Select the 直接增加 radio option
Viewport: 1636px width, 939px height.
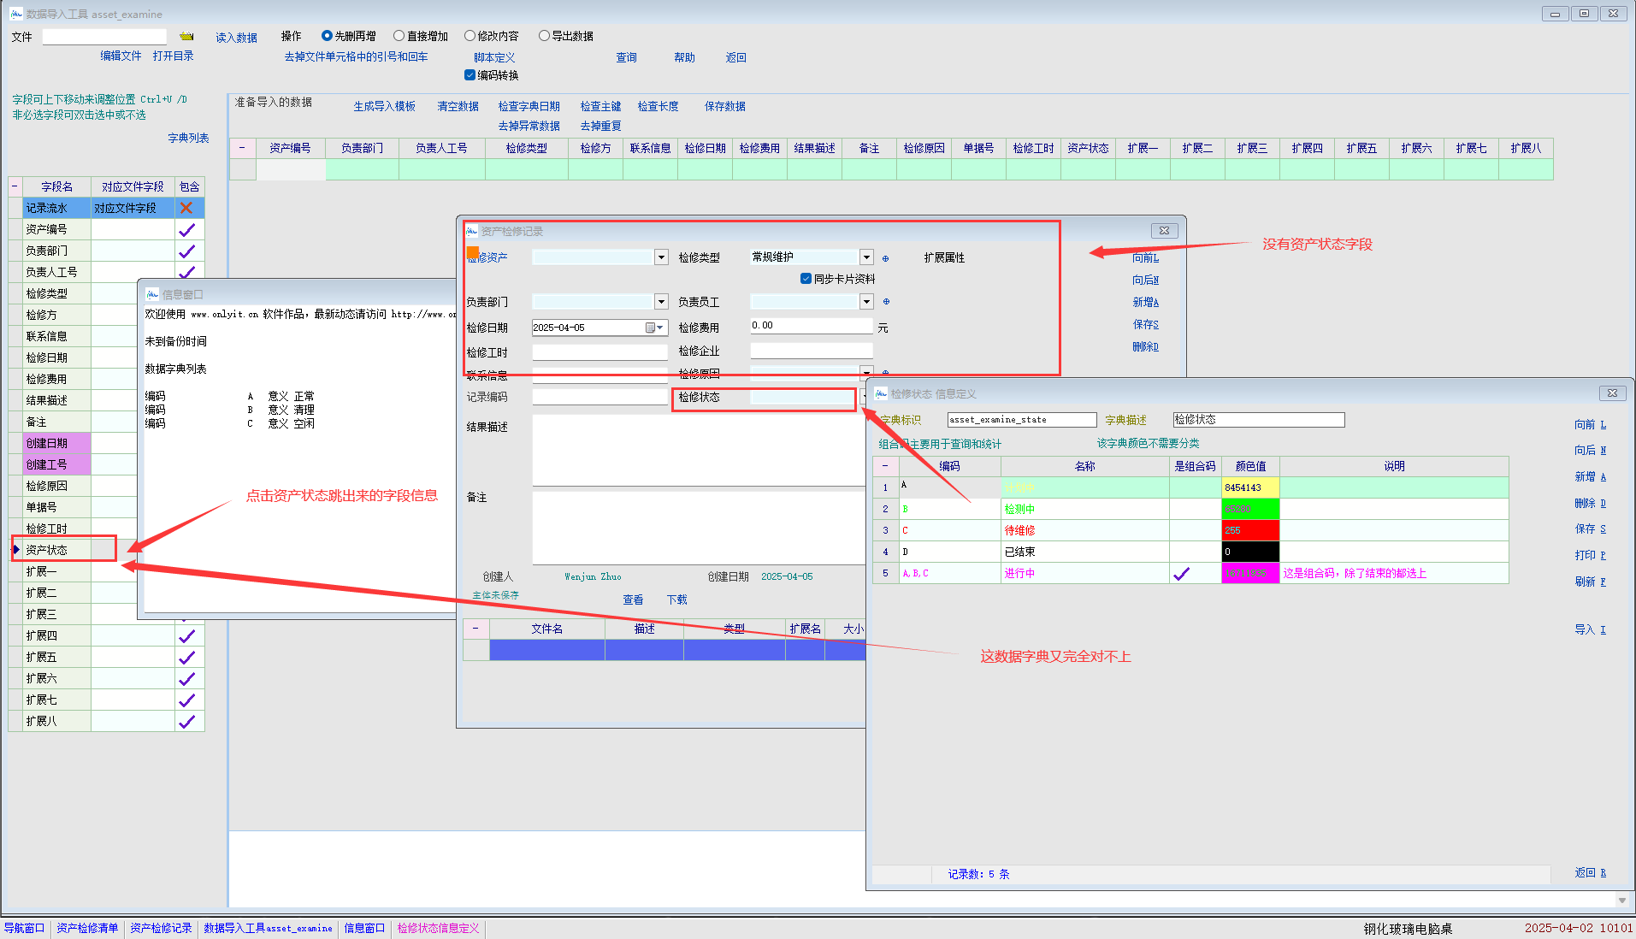[x=399, y=36]
